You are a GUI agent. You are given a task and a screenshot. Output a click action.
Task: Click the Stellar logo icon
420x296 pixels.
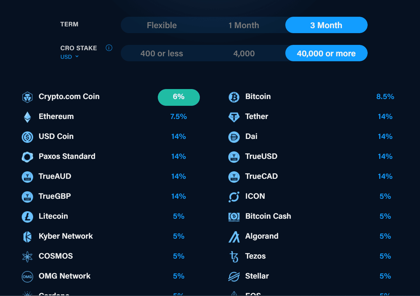tap(234, 276)
